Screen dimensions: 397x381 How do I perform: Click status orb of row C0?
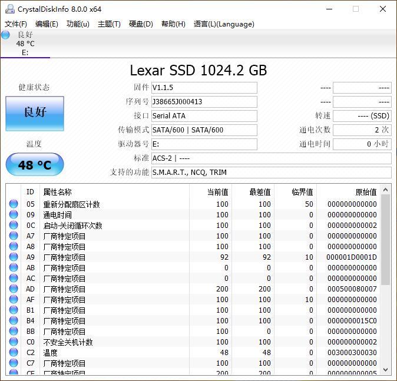tap(14, 342)
